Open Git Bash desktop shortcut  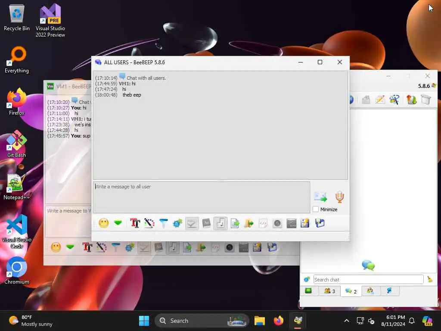tap(16, 144)
